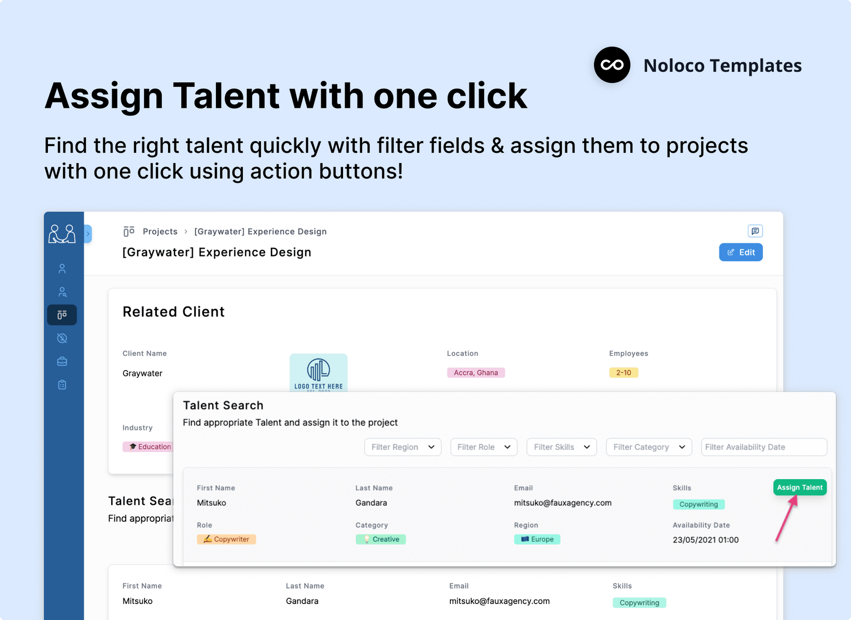The image size is (851, 620).
Task: Select the clipboard icon in sidebar
Action: [62, 384]
